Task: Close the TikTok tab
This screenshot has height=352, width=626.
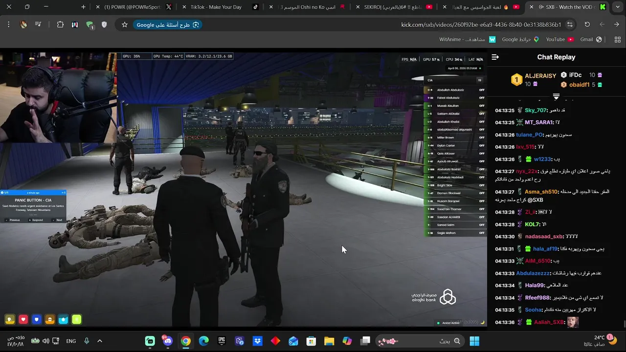Action: click(184, 7)
